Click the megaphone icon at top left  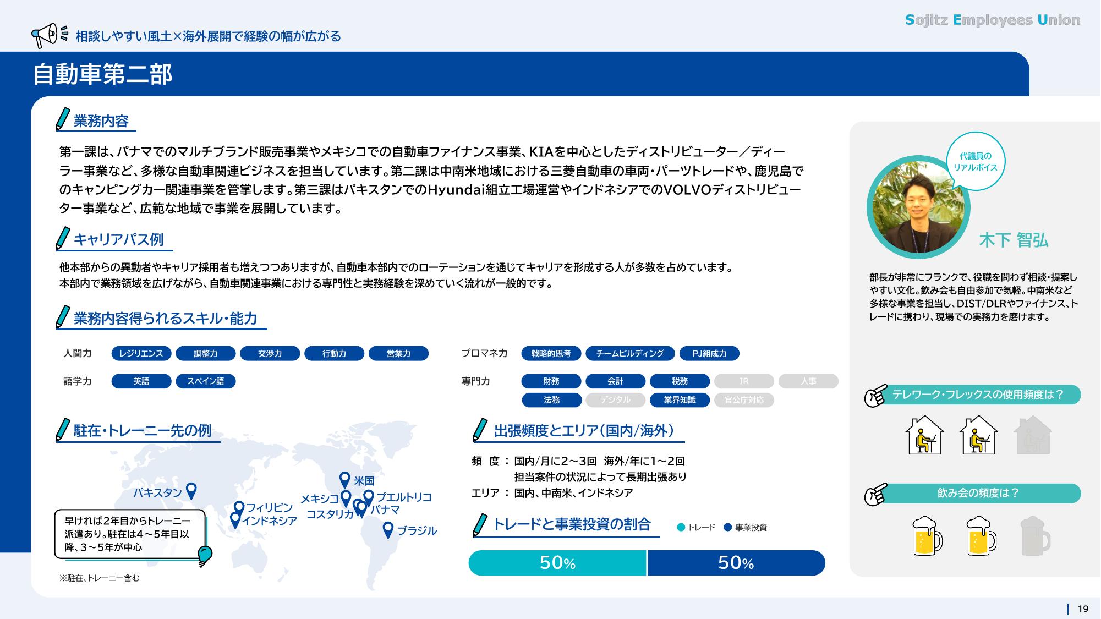pyautogui.click(x=48, y=35)
